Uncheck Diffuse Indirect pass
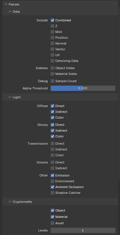Screen dimensions: 120x235 (x=52, y=112)
